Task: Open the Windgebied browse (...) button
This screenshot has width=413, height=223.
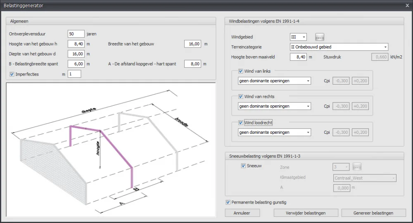Action: (x=320, y=37)
